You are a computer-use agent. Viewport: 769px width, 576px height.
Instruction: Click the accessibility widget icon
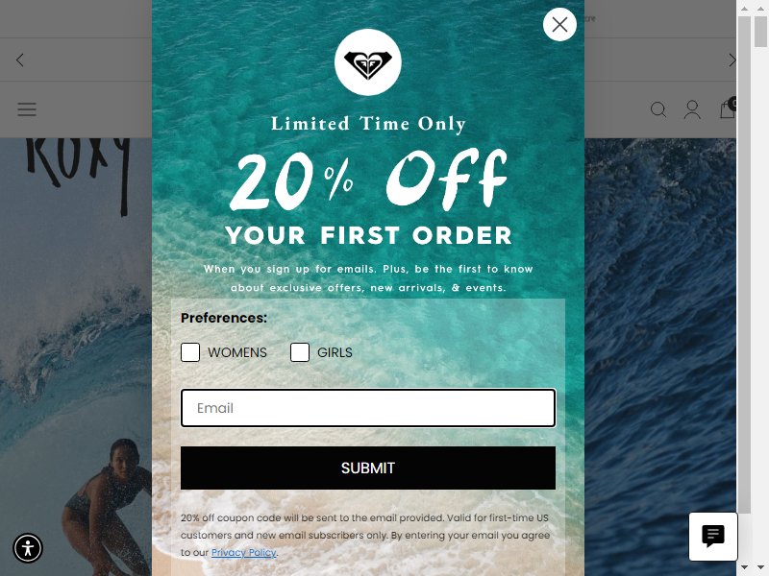(28, 547)
